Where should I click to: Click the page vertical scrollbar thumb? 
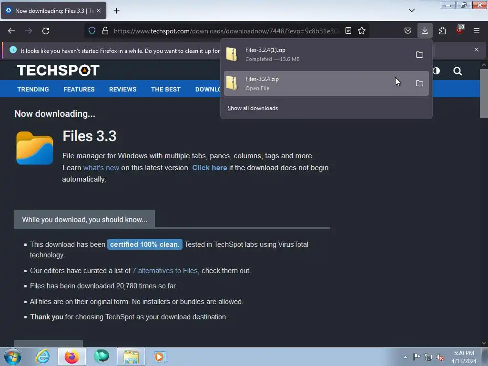coord(484,93)
